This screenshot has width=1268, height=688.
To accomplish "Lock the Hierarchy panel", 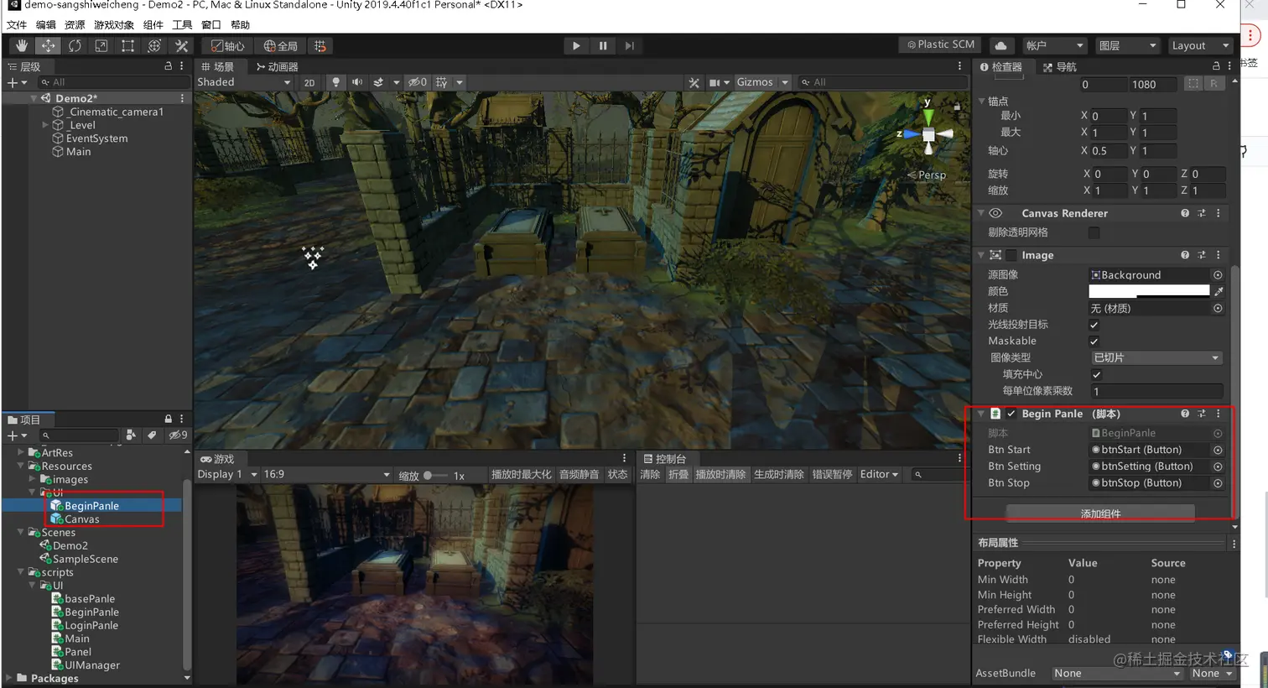I will pos(168,66).
